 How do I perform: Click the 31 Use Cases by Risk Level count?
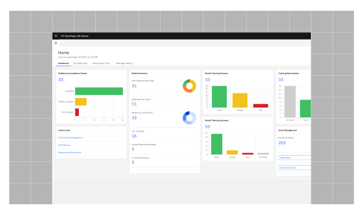click(x=134, y=86)
